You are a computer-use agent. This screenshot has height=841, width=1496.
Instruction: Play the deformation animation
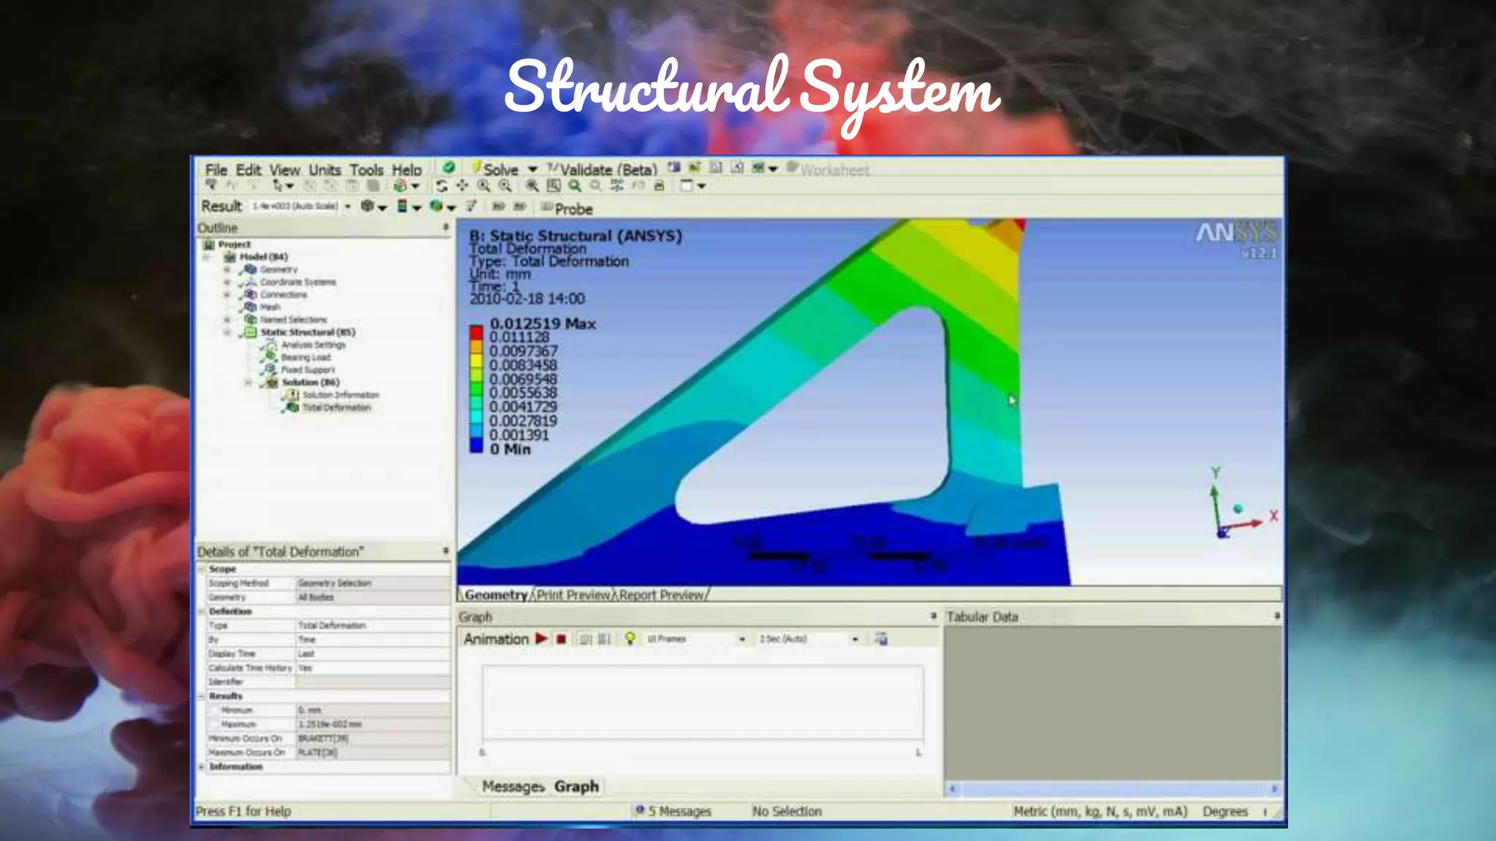[x=541, y=639]
